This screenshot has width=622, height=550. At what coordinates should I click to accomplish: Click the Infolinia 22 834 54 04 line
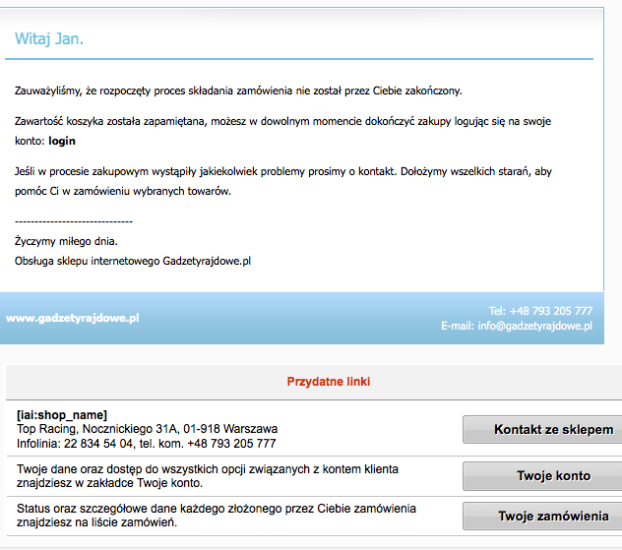point(147,444)
